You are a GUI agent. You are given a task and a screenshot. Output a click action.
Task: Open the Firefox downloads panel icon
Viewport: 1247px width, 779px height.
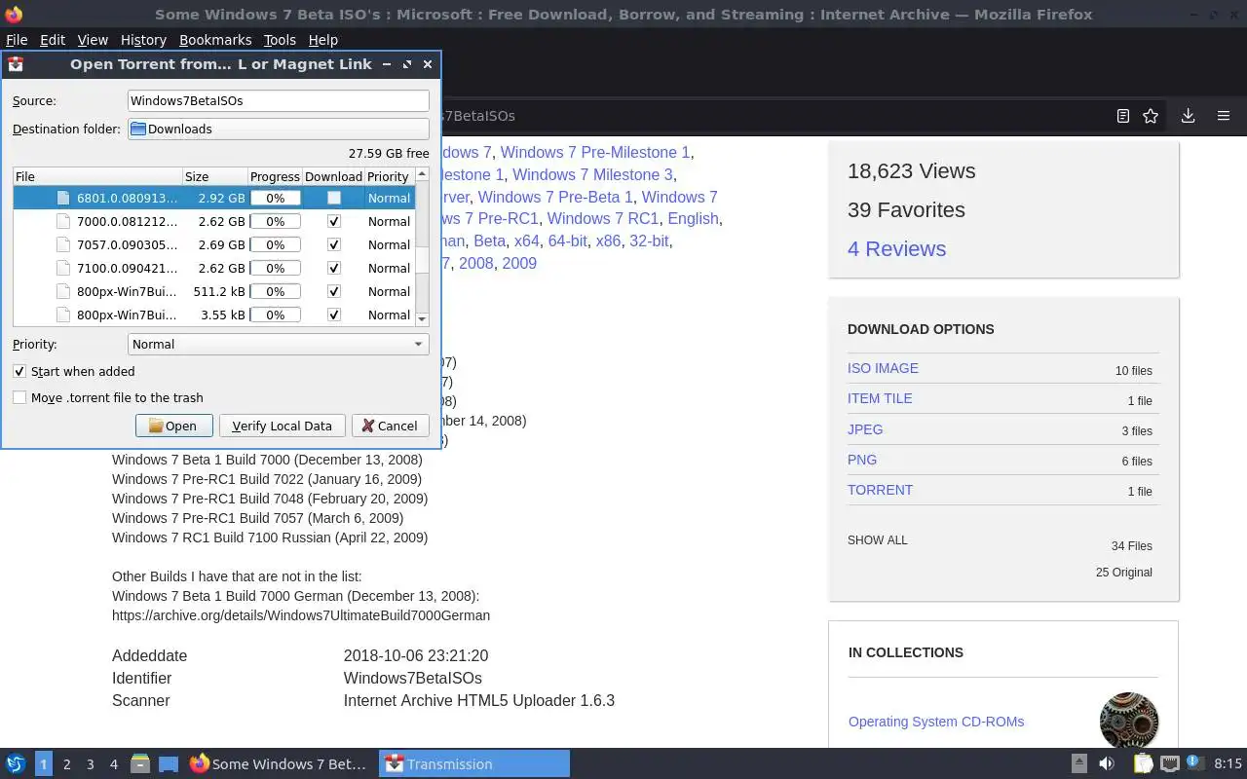coord(1188,116)
